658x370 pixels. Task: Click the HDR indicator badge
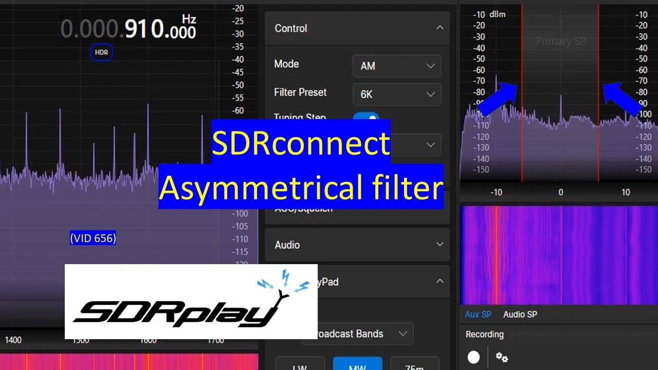(x=102, y=52)
